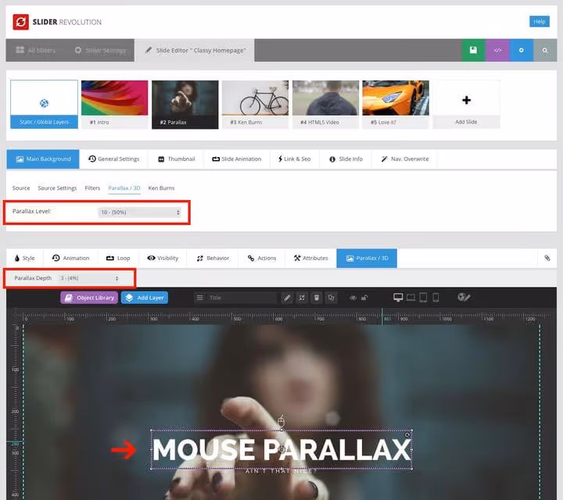563x500 pixels.
Task: Click the paperclip icon right of layer tabs
Action: [547, 259]
